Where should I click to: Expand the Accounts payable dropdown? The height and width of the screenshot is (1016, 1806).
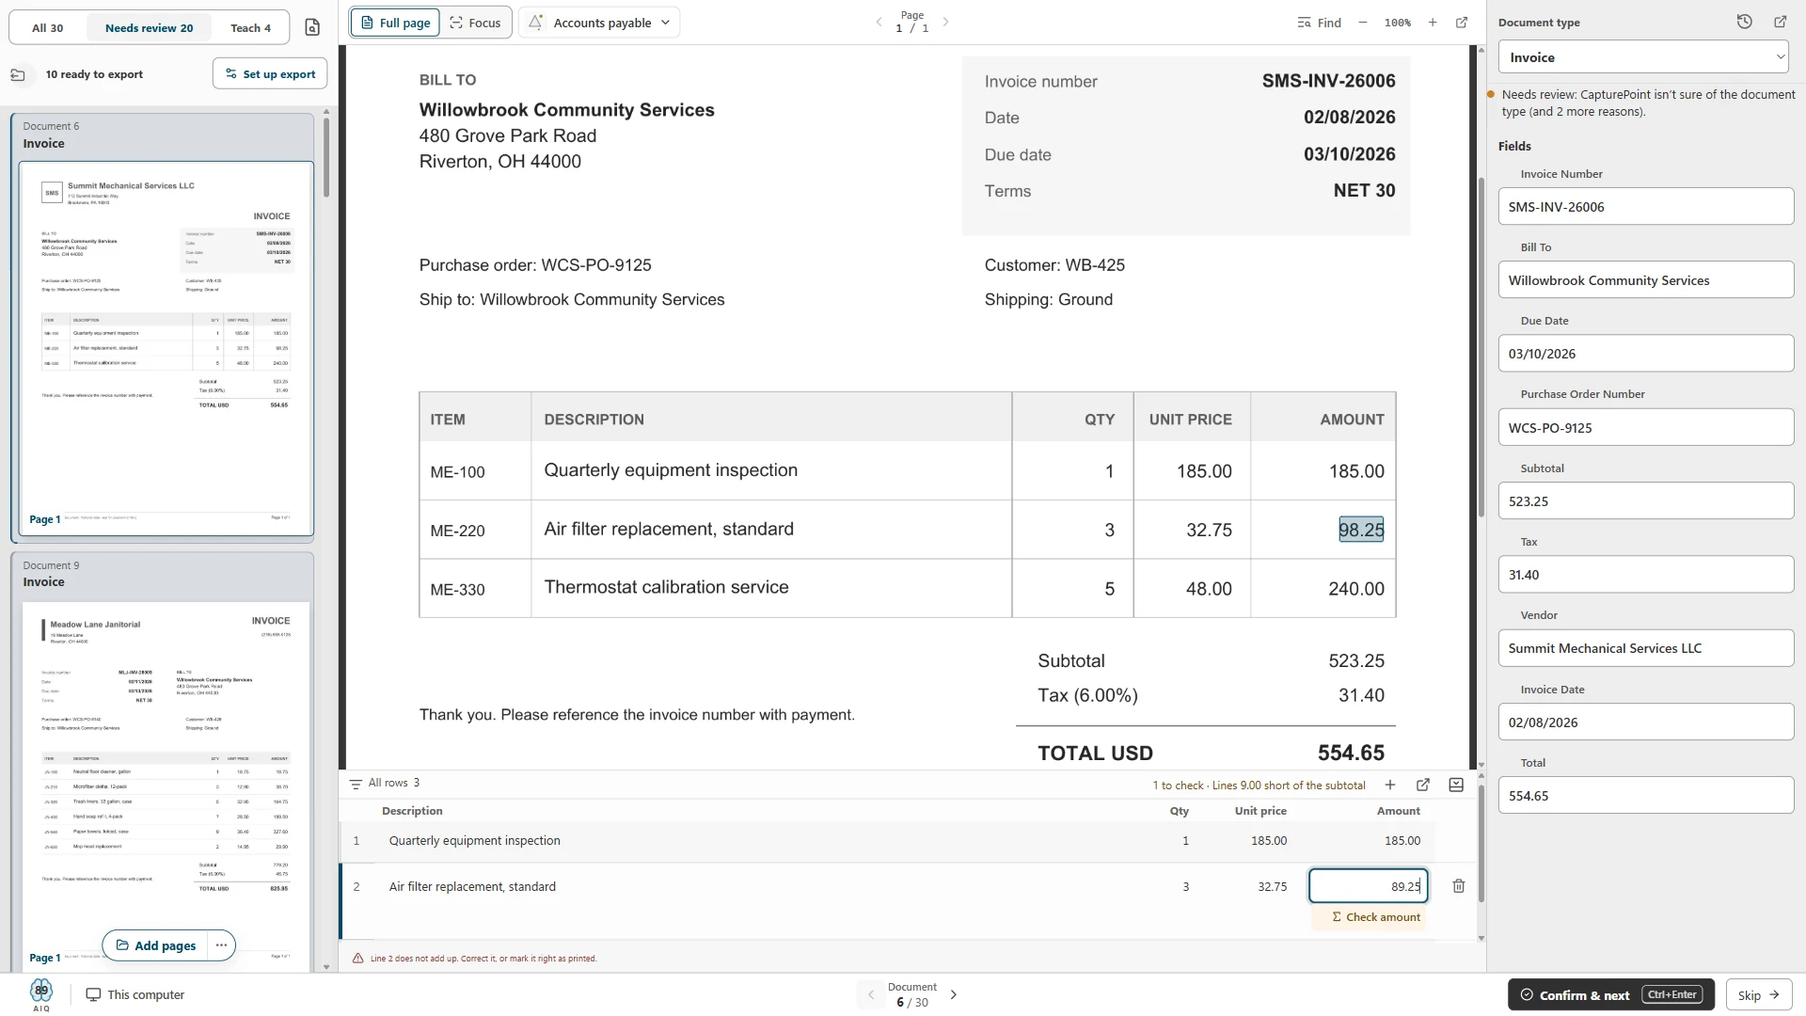[599, 23]
